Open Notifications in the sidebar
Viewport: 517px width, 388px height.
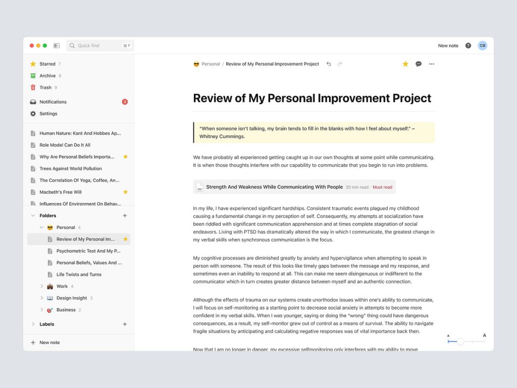(53, 102)
